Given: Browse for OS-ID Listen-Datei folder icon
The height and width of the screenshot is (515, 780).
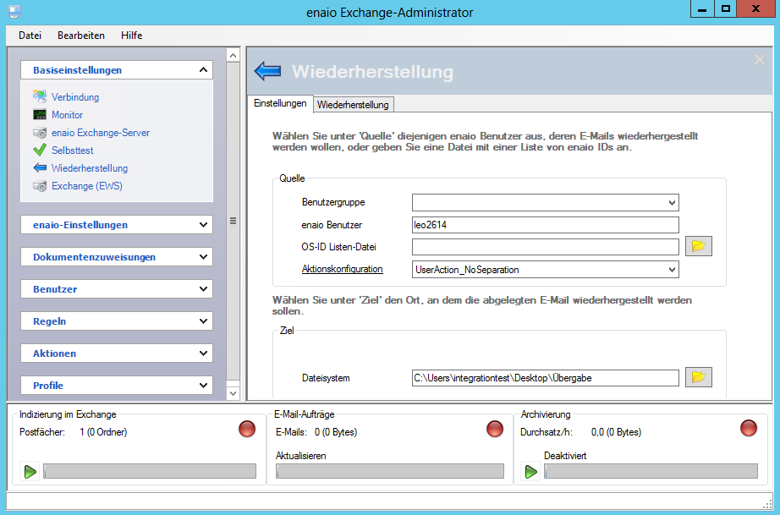Looking at the screenshot, I should click(x=699, y=246).
